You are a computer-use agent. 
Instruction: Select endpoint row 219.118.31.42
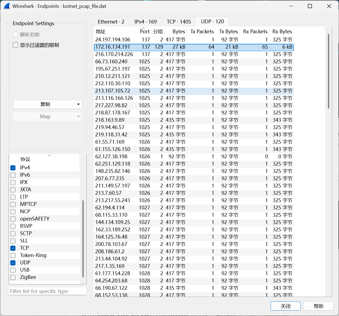tap(194, 135)
